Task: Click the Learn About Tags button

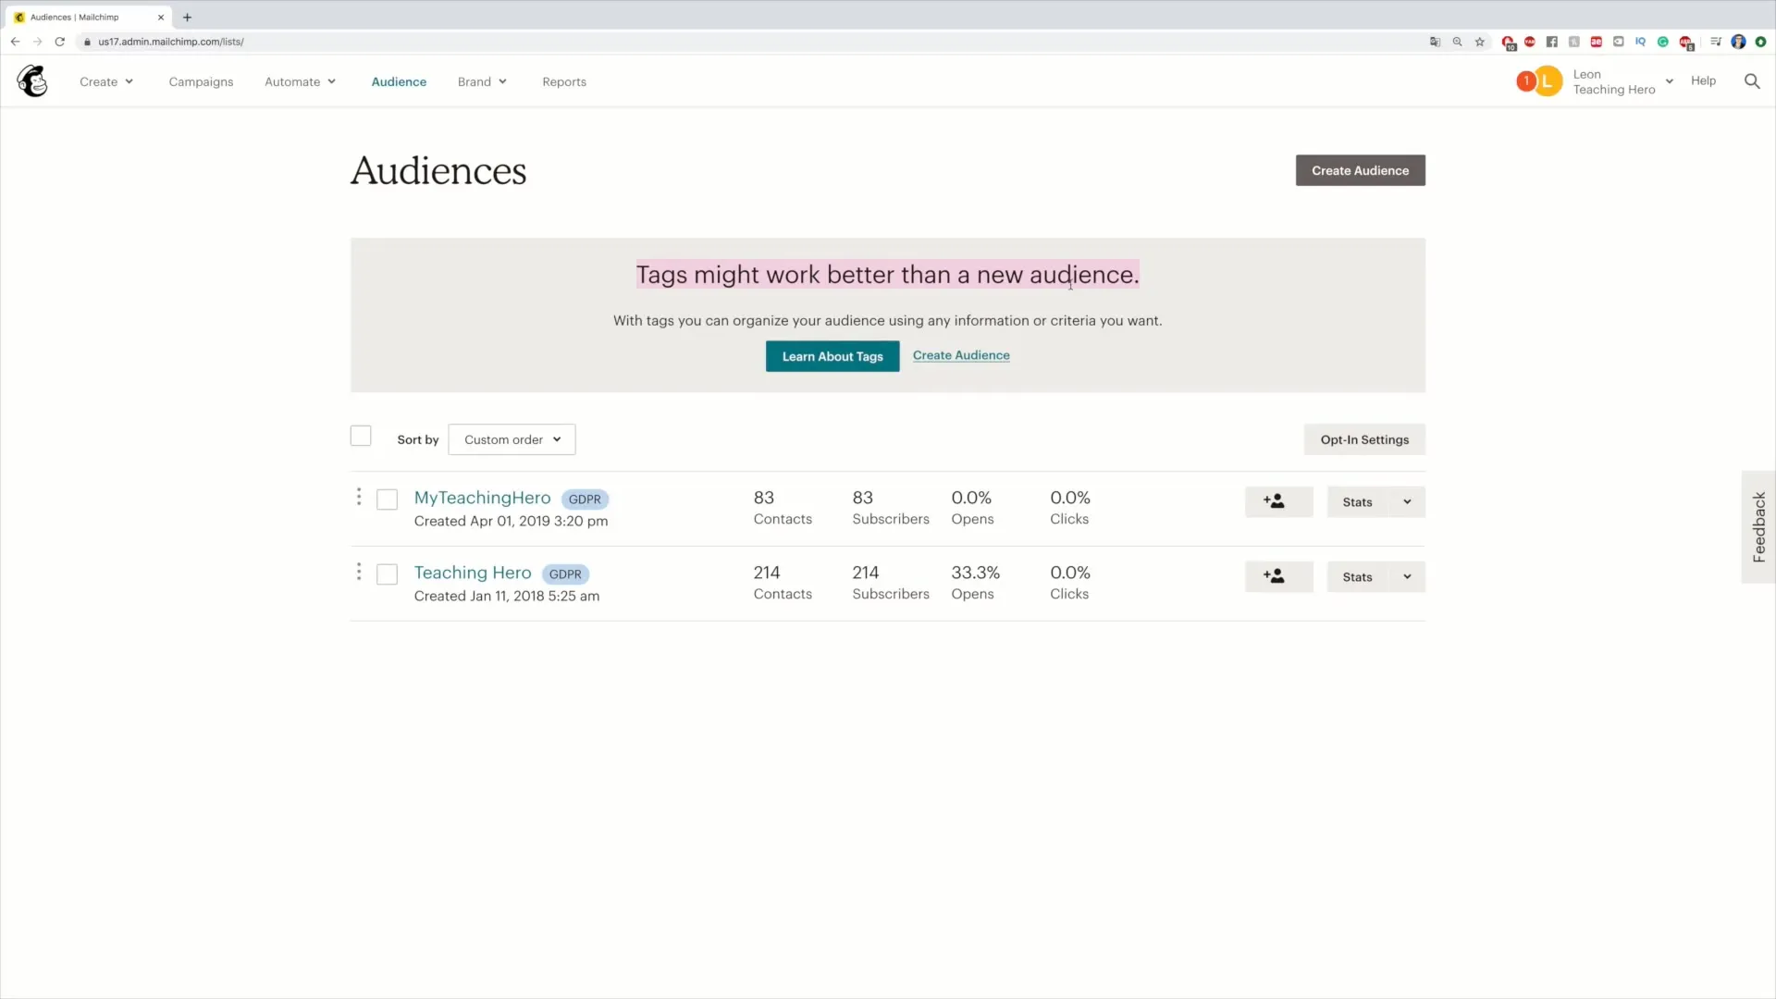Action: [x=833, y=355]
